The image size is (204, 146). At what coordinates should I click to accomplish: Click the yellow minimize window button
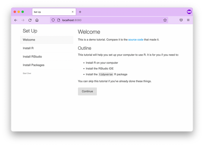tap(19, 12)
